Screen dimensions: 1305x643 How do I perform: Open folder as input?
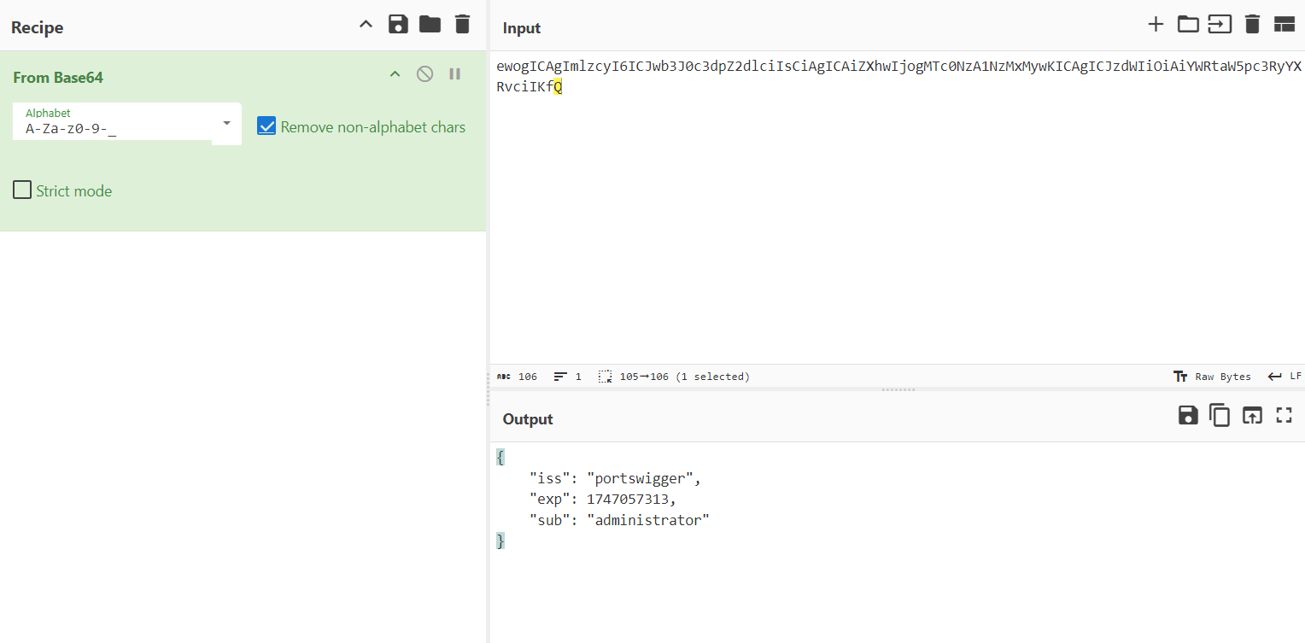[x=1188, y=25]
